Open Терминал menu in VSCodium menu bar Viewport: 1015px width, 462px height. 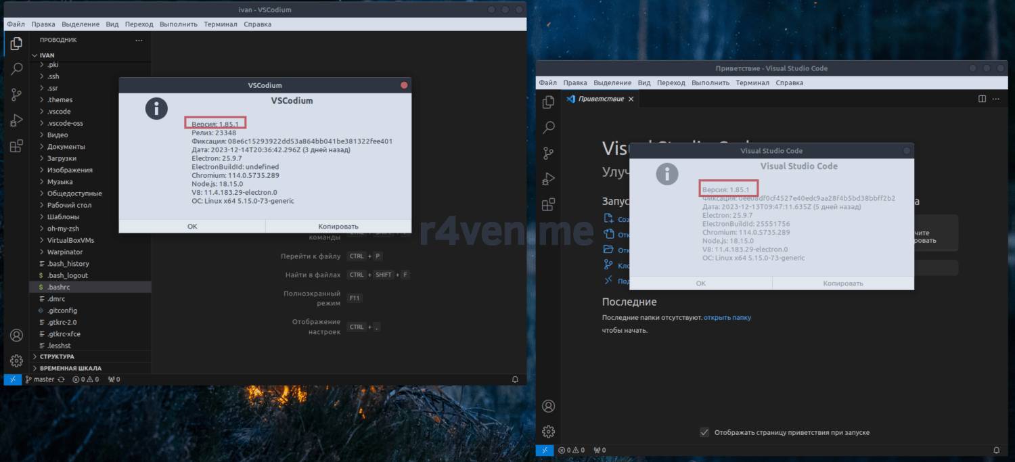(220, 24)
